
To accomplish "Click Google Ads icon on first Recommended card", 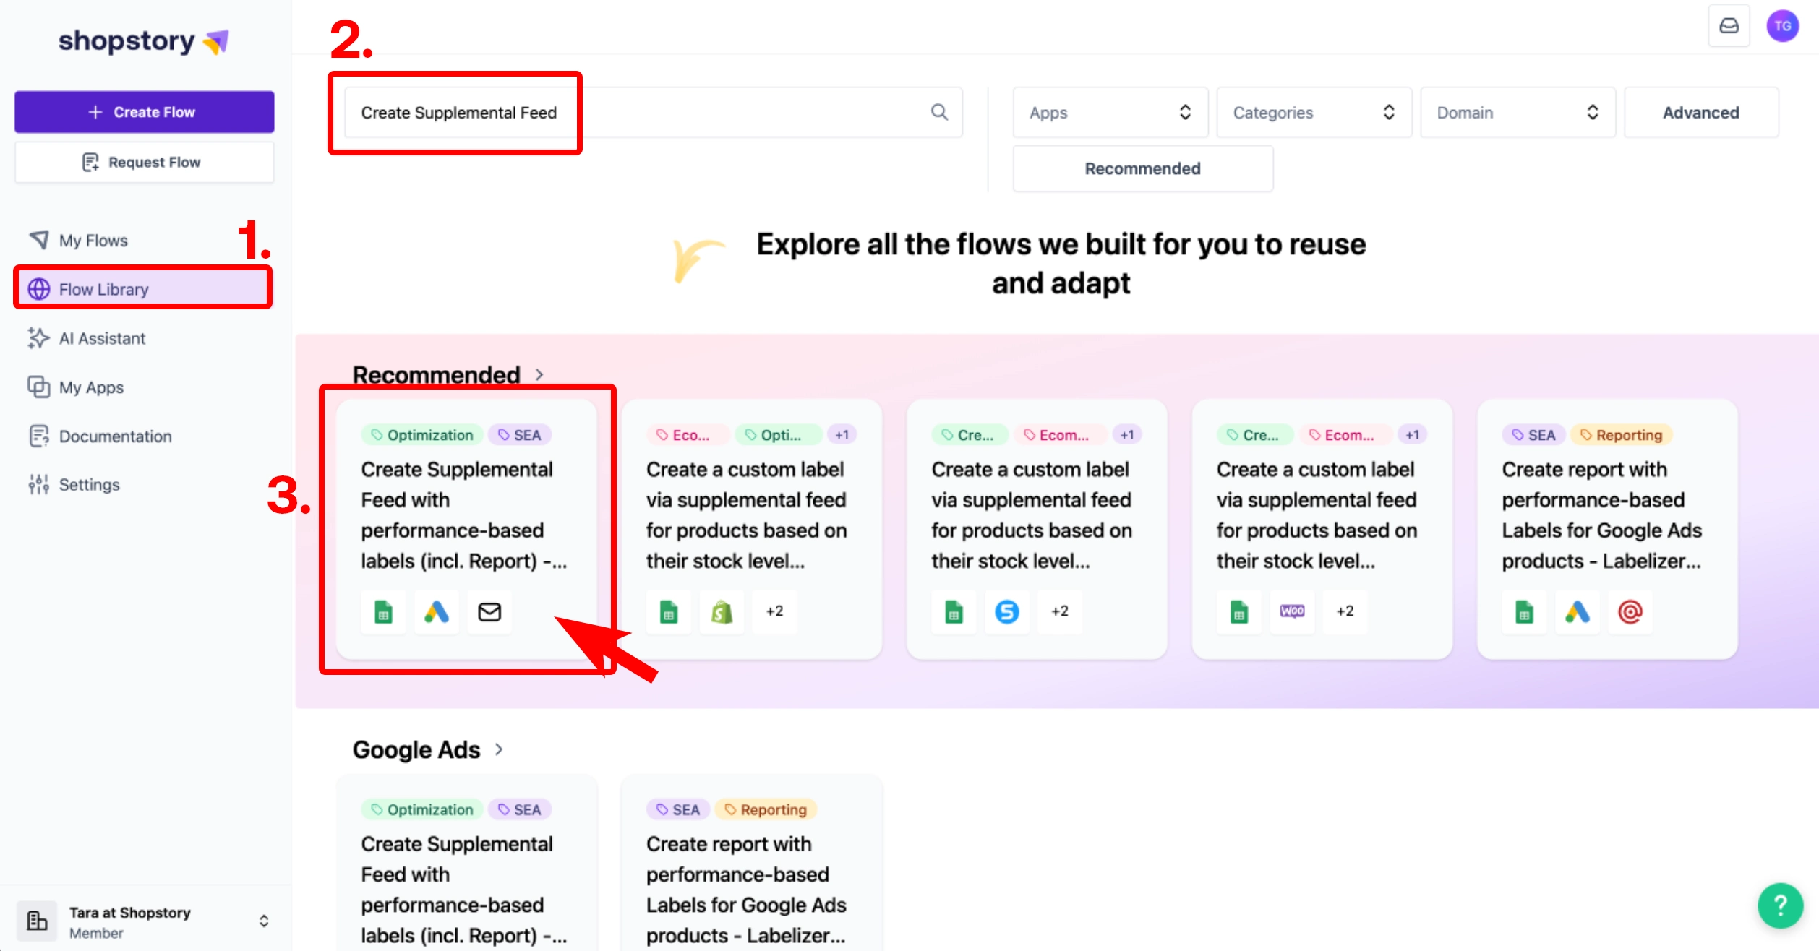I will [x=436, y=612].
